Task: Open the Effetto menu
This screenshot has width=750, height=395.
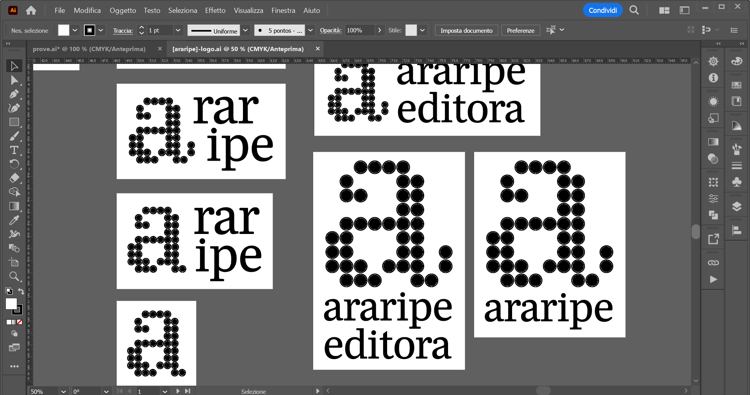Action: 215,11
